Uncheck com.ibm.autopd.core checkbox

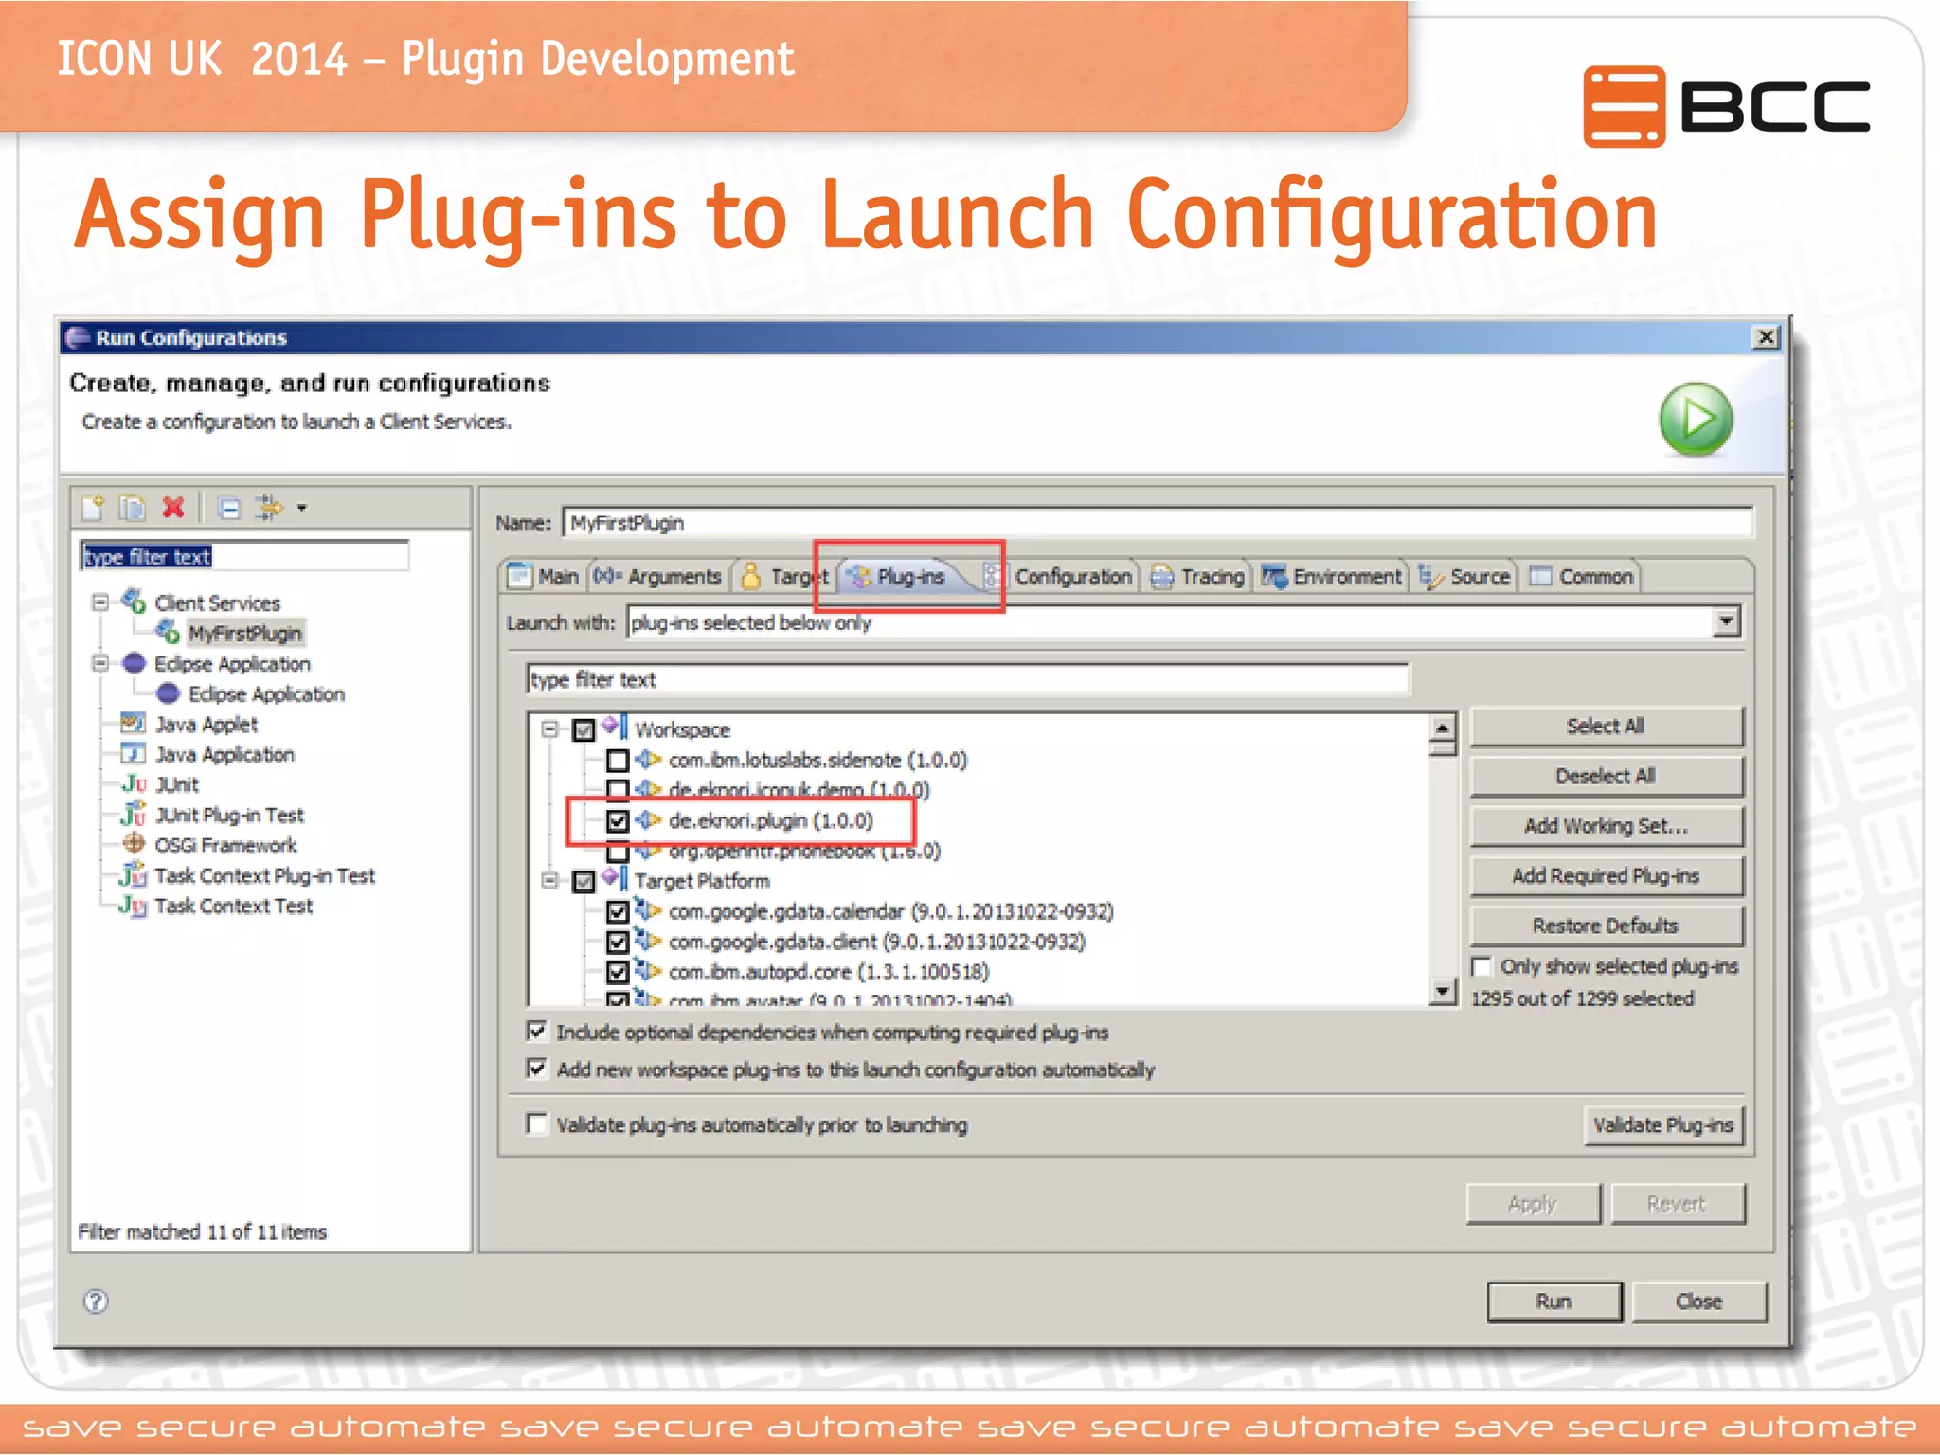618,972
